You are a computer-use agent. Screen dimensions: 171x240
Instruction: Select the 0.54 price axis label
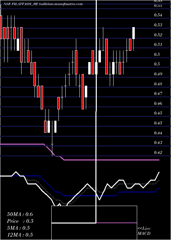[158, 15]
